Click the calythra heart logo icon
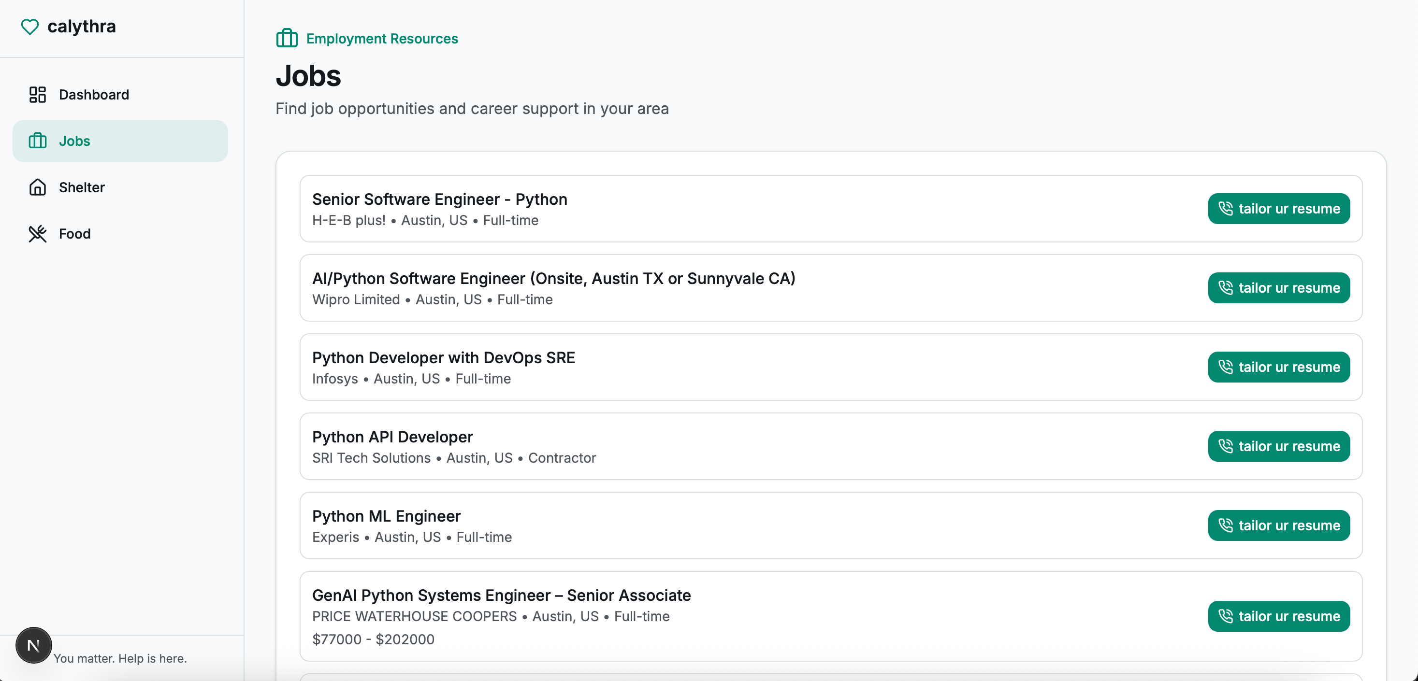The width and height of the screenshot is (1418, 681). pyautogui.click(x=30, y=27)
